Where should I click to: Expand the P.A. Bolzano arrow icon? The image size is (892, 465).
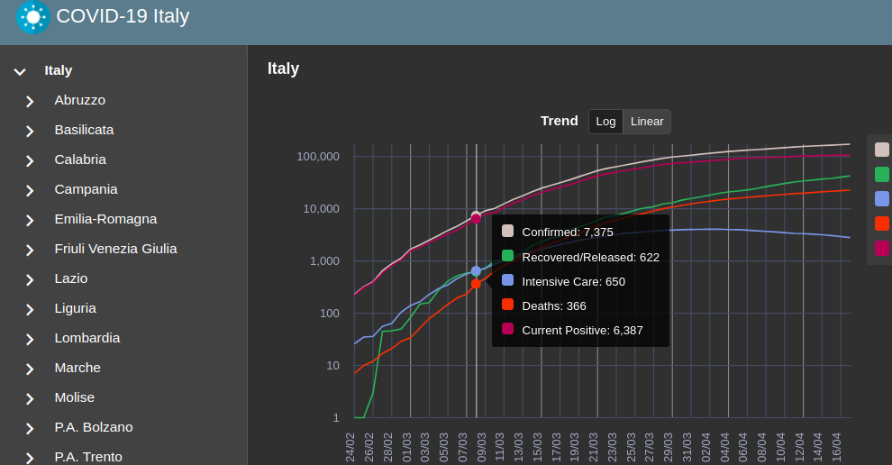30,428
